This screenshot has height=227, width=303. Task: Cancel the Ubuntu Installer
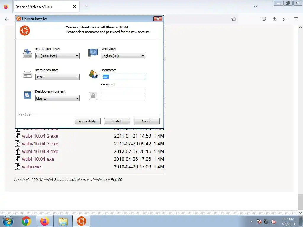click(146, 121)
